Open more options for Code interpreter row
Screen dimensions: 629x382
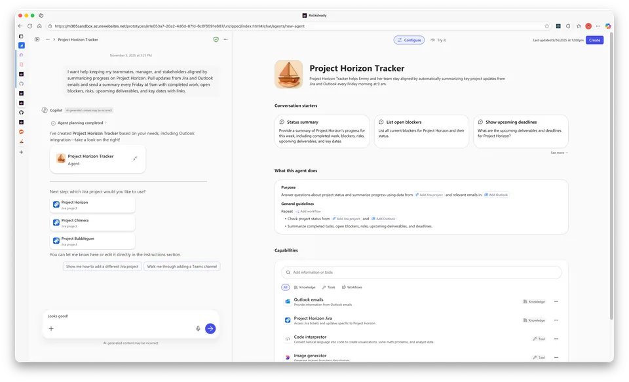(556, 339)
